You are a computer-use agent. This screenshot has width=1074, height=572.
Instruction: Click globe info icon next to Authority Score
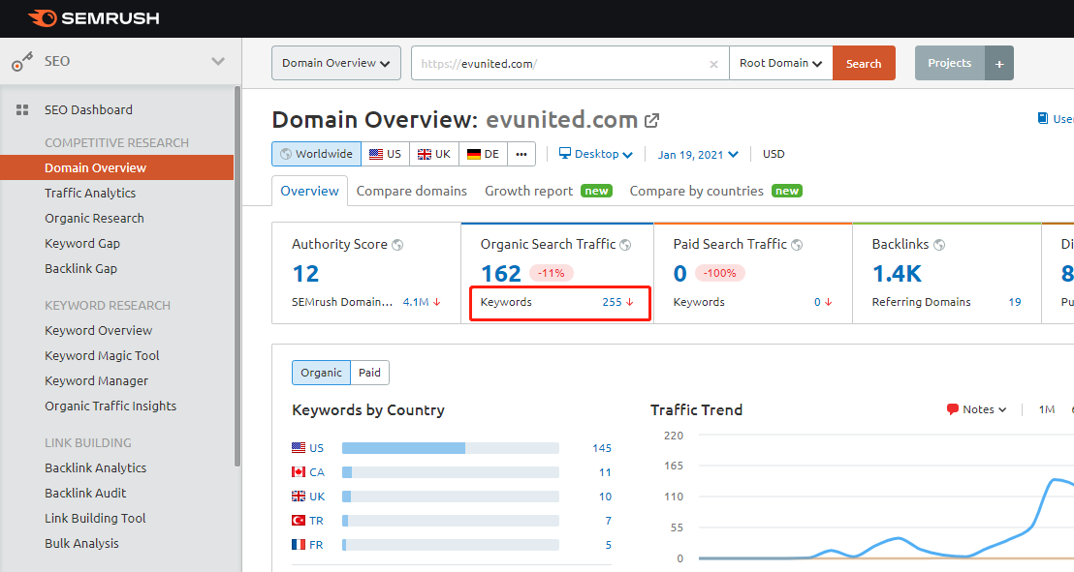pos(397,245)
